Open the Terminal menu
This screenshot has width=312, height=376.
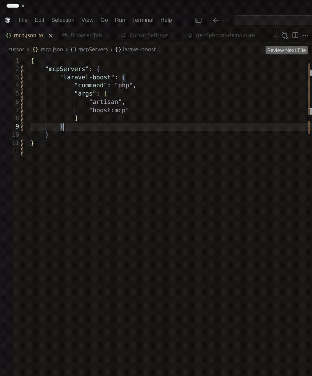coord(143,20)
